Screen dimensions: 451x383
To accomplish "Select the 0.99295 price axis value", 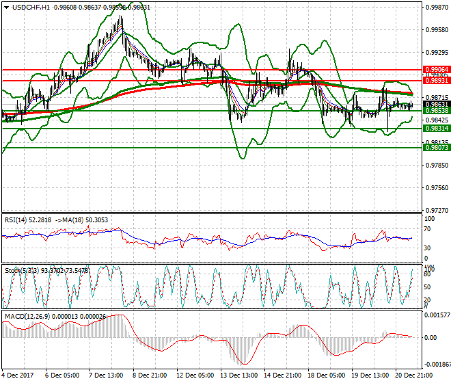I will click(x=437, y=53).
